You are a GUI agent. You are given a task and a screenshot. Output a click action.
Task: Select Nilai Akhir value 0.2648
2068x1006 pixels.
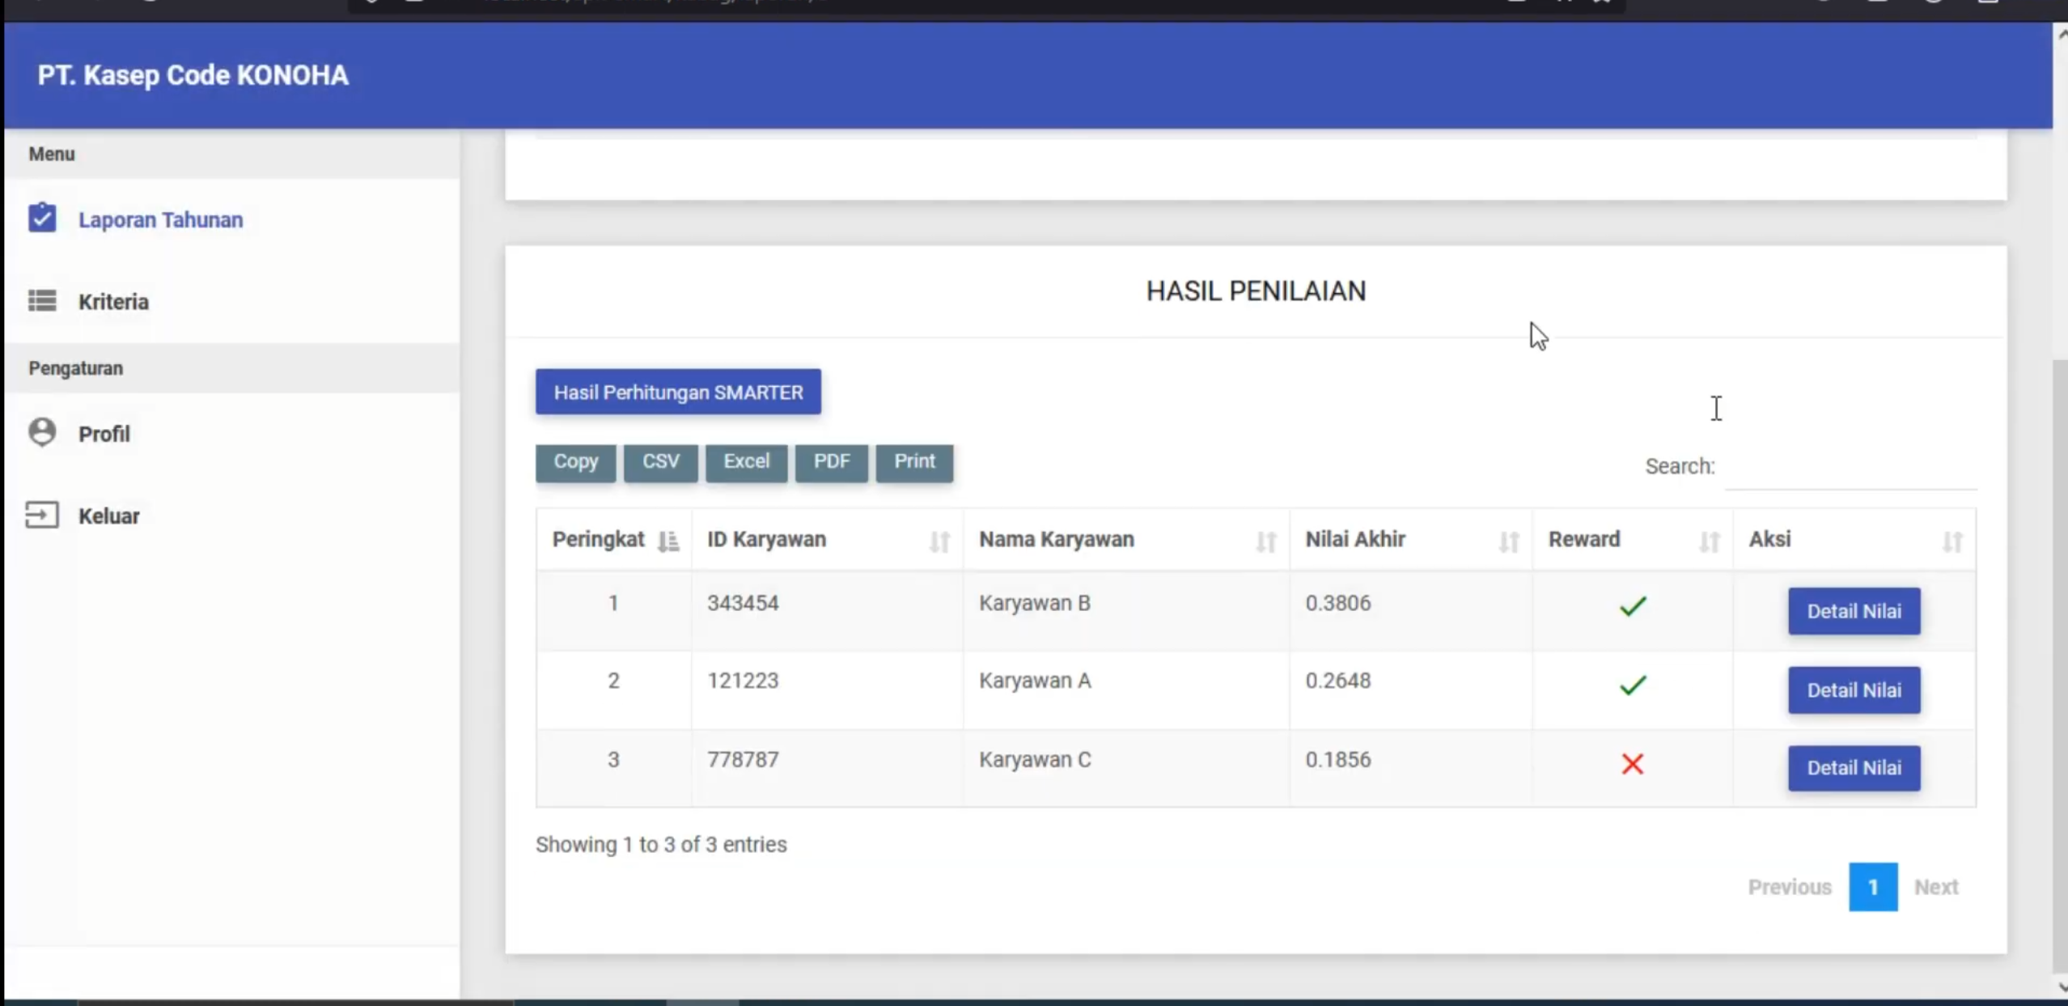pos(1338,681)
